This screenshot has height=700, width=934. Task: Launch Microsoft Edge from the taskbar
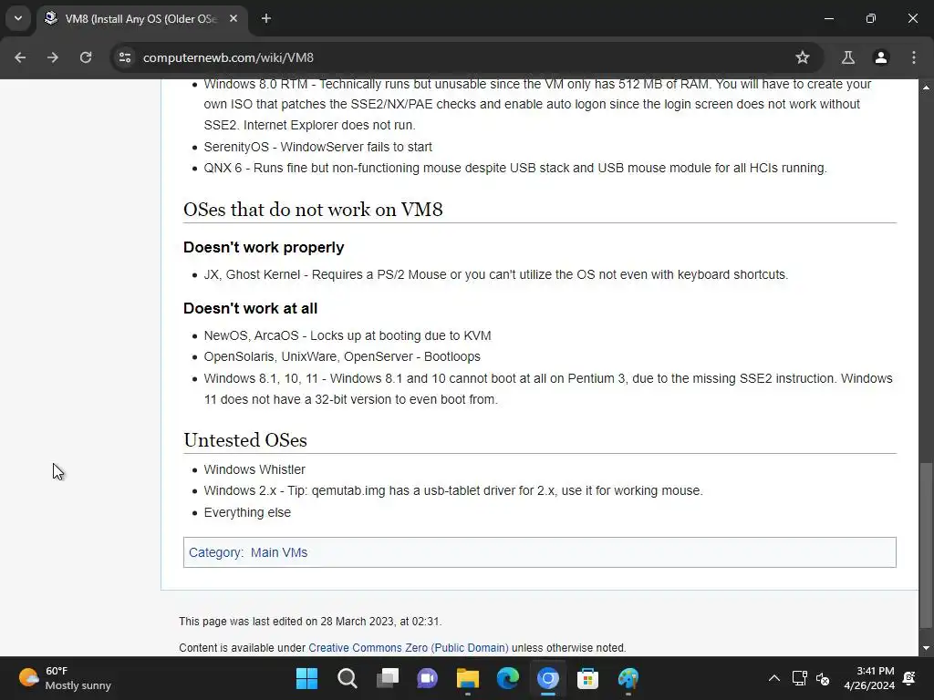(x=507, y=678)
